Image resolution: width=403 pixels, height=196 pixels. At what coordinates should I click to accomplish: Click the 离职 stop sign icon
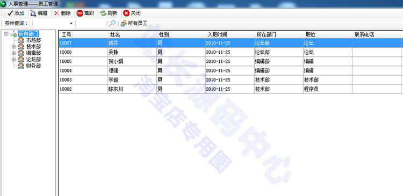pos(80,13)
